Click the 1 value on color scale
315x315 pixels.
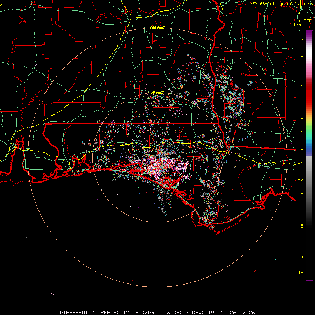(302, 133)
